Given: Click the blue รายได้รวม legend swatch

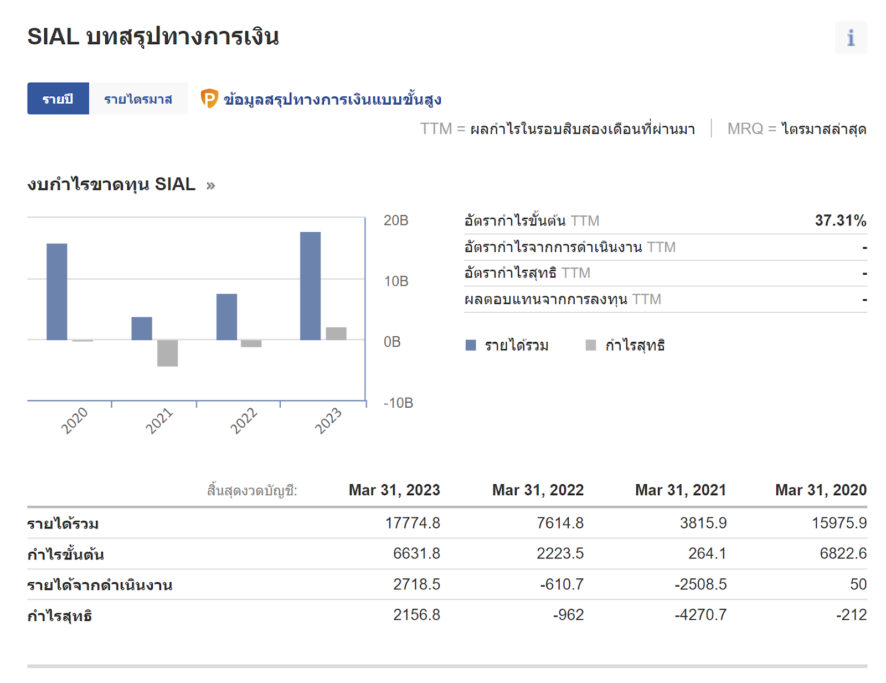Looking at the screenshot, I should pos(471,346).
